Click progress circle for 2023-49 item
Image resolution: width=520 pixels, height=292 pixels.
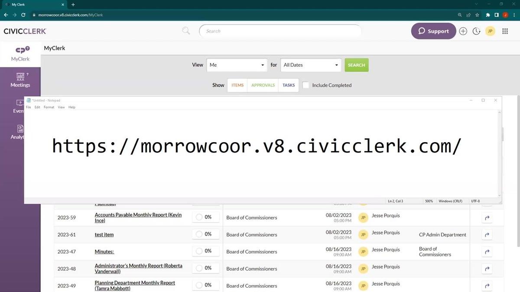click(199, 285)
